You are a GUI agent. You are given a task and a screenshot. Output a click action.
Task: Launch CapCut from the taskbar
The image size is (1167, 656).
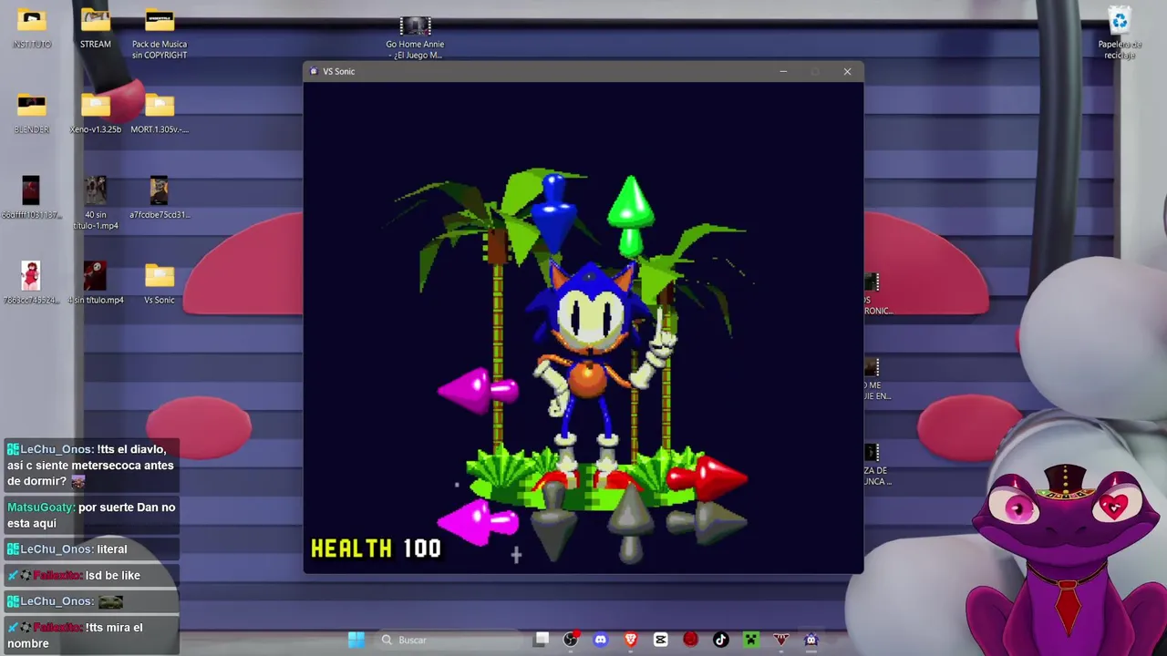[x=661, y=640]
